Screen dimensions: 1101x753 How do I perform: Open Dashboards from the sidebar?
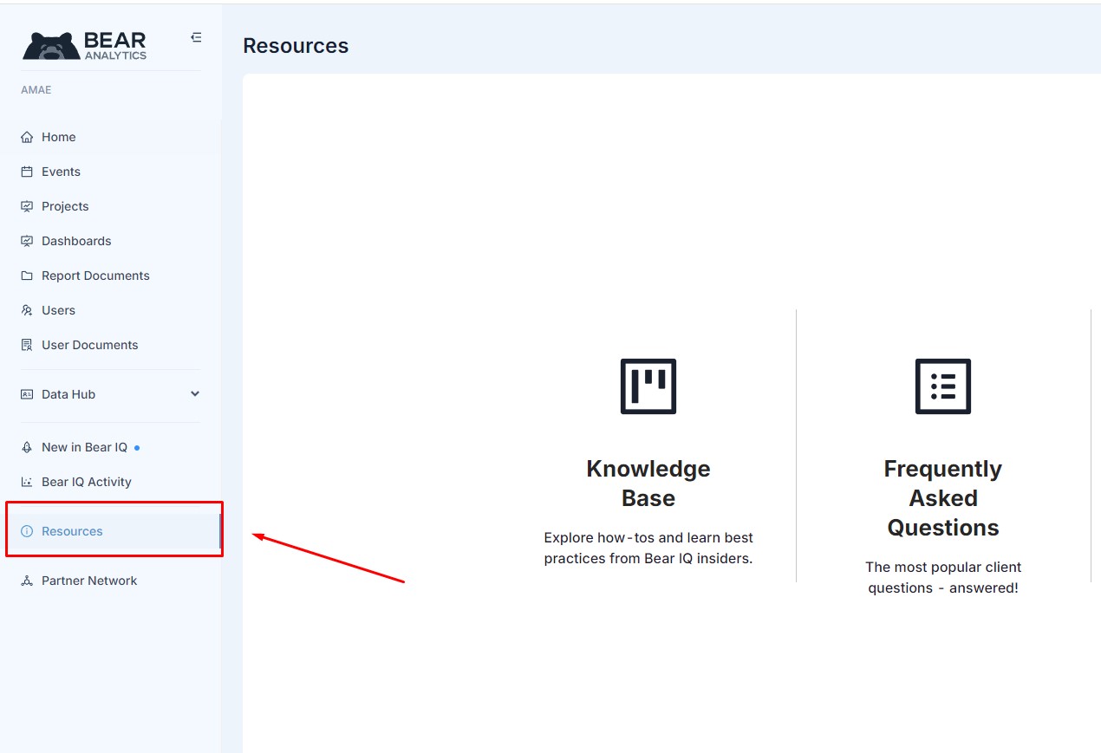tap(76, 241)
